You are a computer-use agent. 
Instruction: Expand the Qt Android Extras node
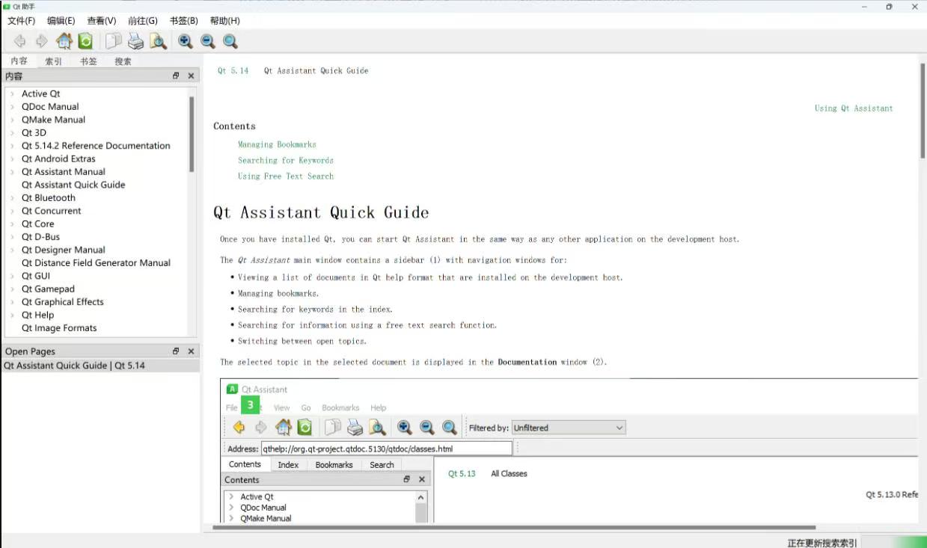pyautogui.click(x=13, y=158)
